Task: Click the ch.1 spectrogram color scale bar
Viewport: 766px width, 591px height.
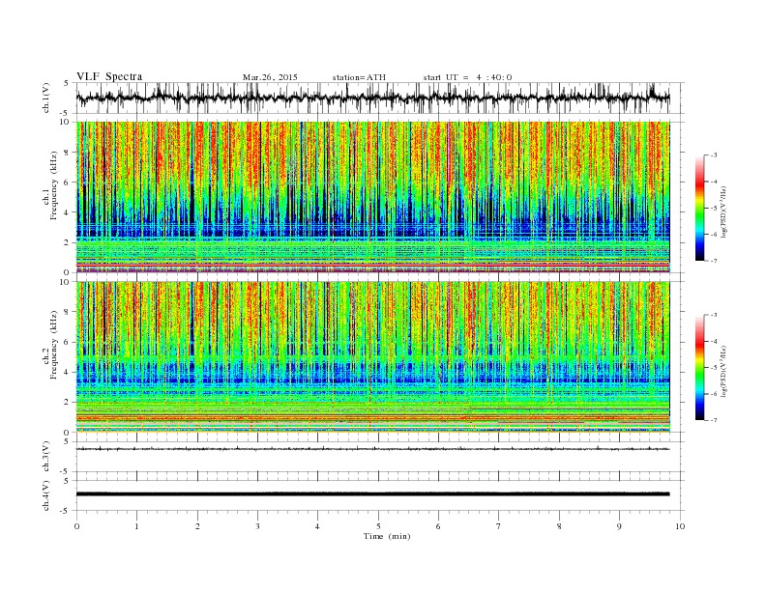Action: click(700, 208)
